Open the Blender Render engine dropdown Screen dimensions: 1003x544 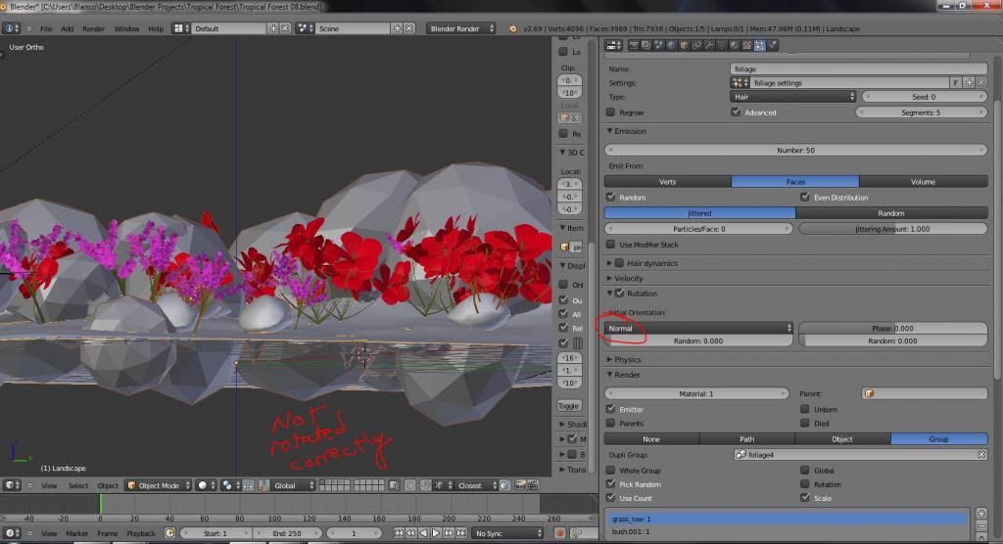tap(461, 28)
